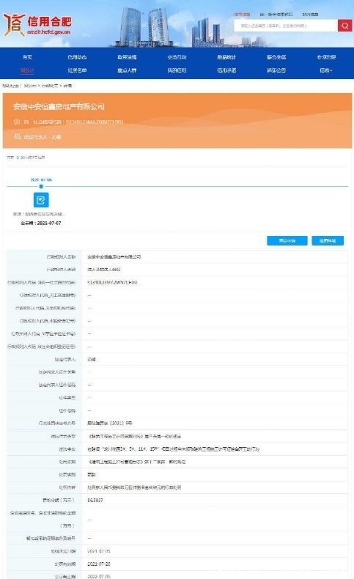Click the red search magnifier button
Screen dimensions: 354x579
click(x=344, y=26)
